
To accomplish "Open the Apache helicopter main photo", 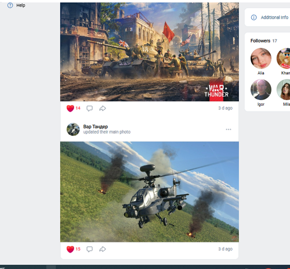I will (x=150, y=192).
